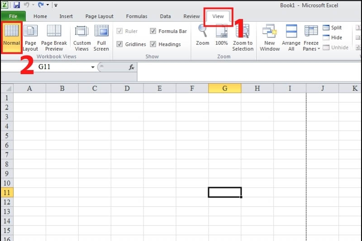Save the workbook from quick access toolbar
The width and height of the screenshot is (362, 241).
coord(17,5)
